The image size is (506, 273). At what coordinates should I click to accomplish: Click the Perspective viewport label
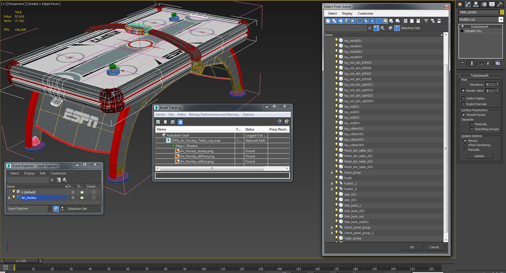coord(17,4)
